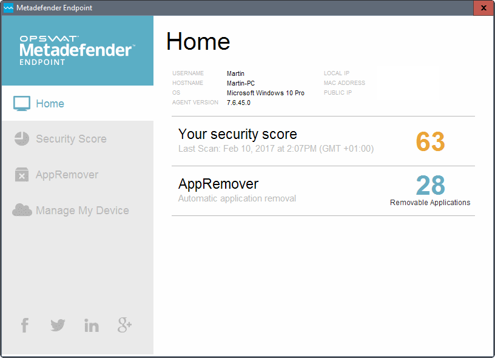This screenshot has width=495, height=358.
Task: Open the Twitter bird icon
Action: pos(58,325)
